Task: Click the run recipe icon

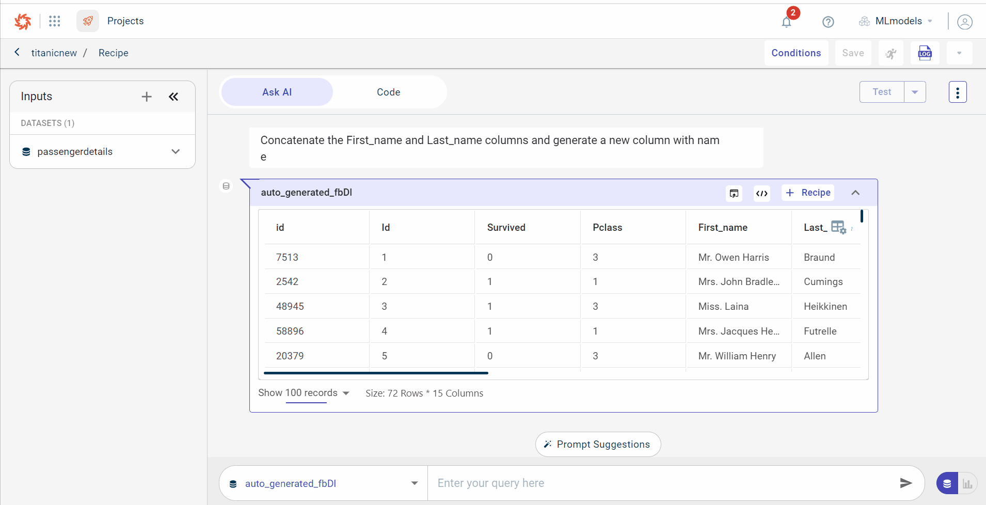Action: tap(891, 53)
